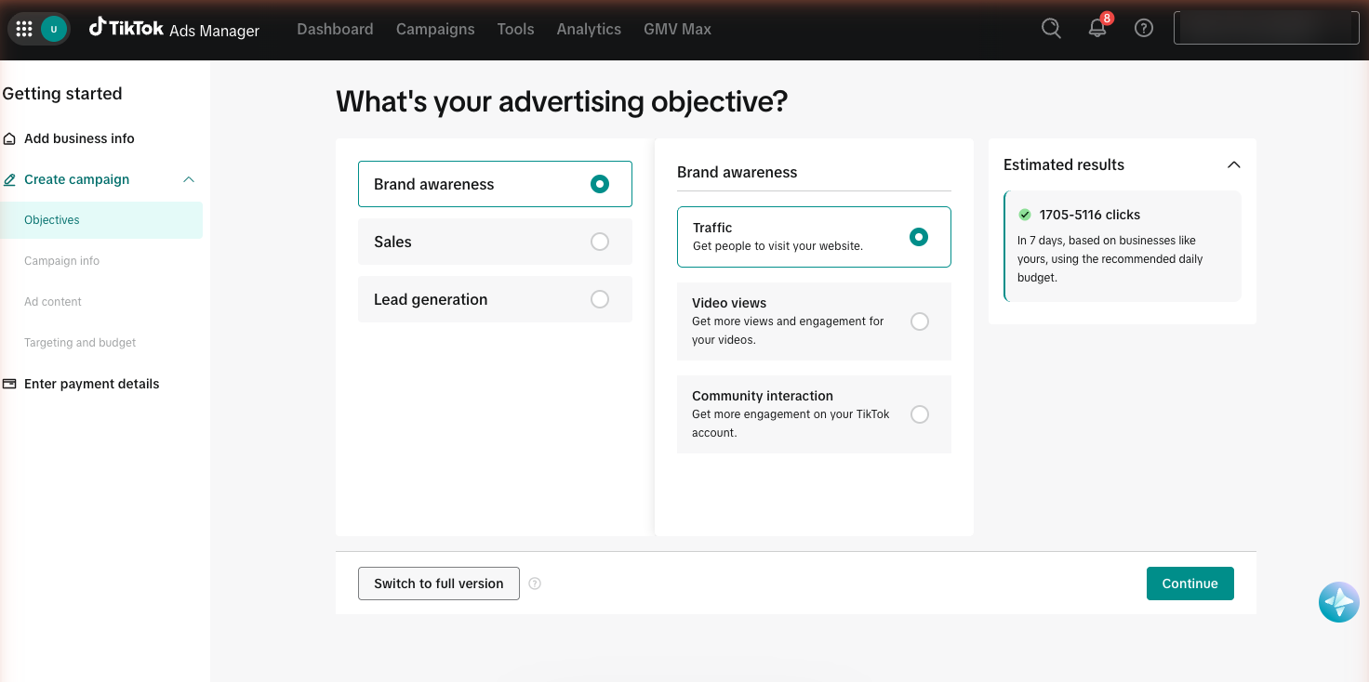
Task: Open the GMV Max menu
Action: pos(677,29)
